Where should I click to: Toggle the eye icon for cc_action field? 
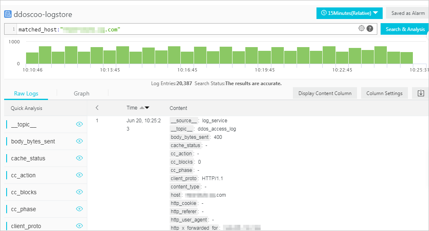pos(79,175)
